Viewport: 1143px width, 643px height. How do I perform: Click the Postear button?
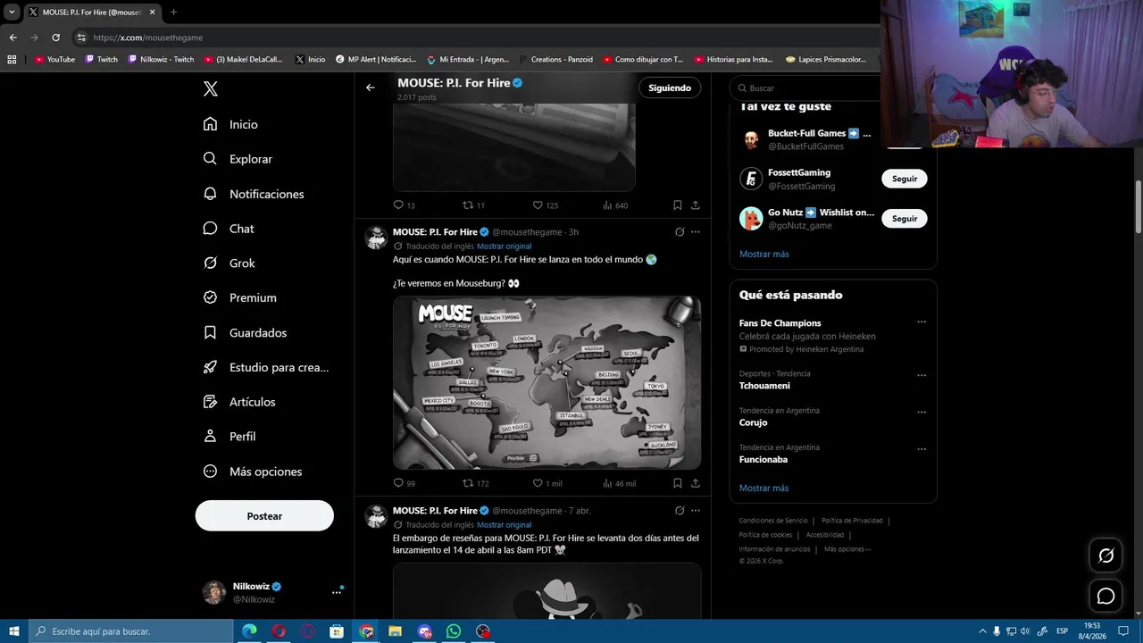click(264, 515)
